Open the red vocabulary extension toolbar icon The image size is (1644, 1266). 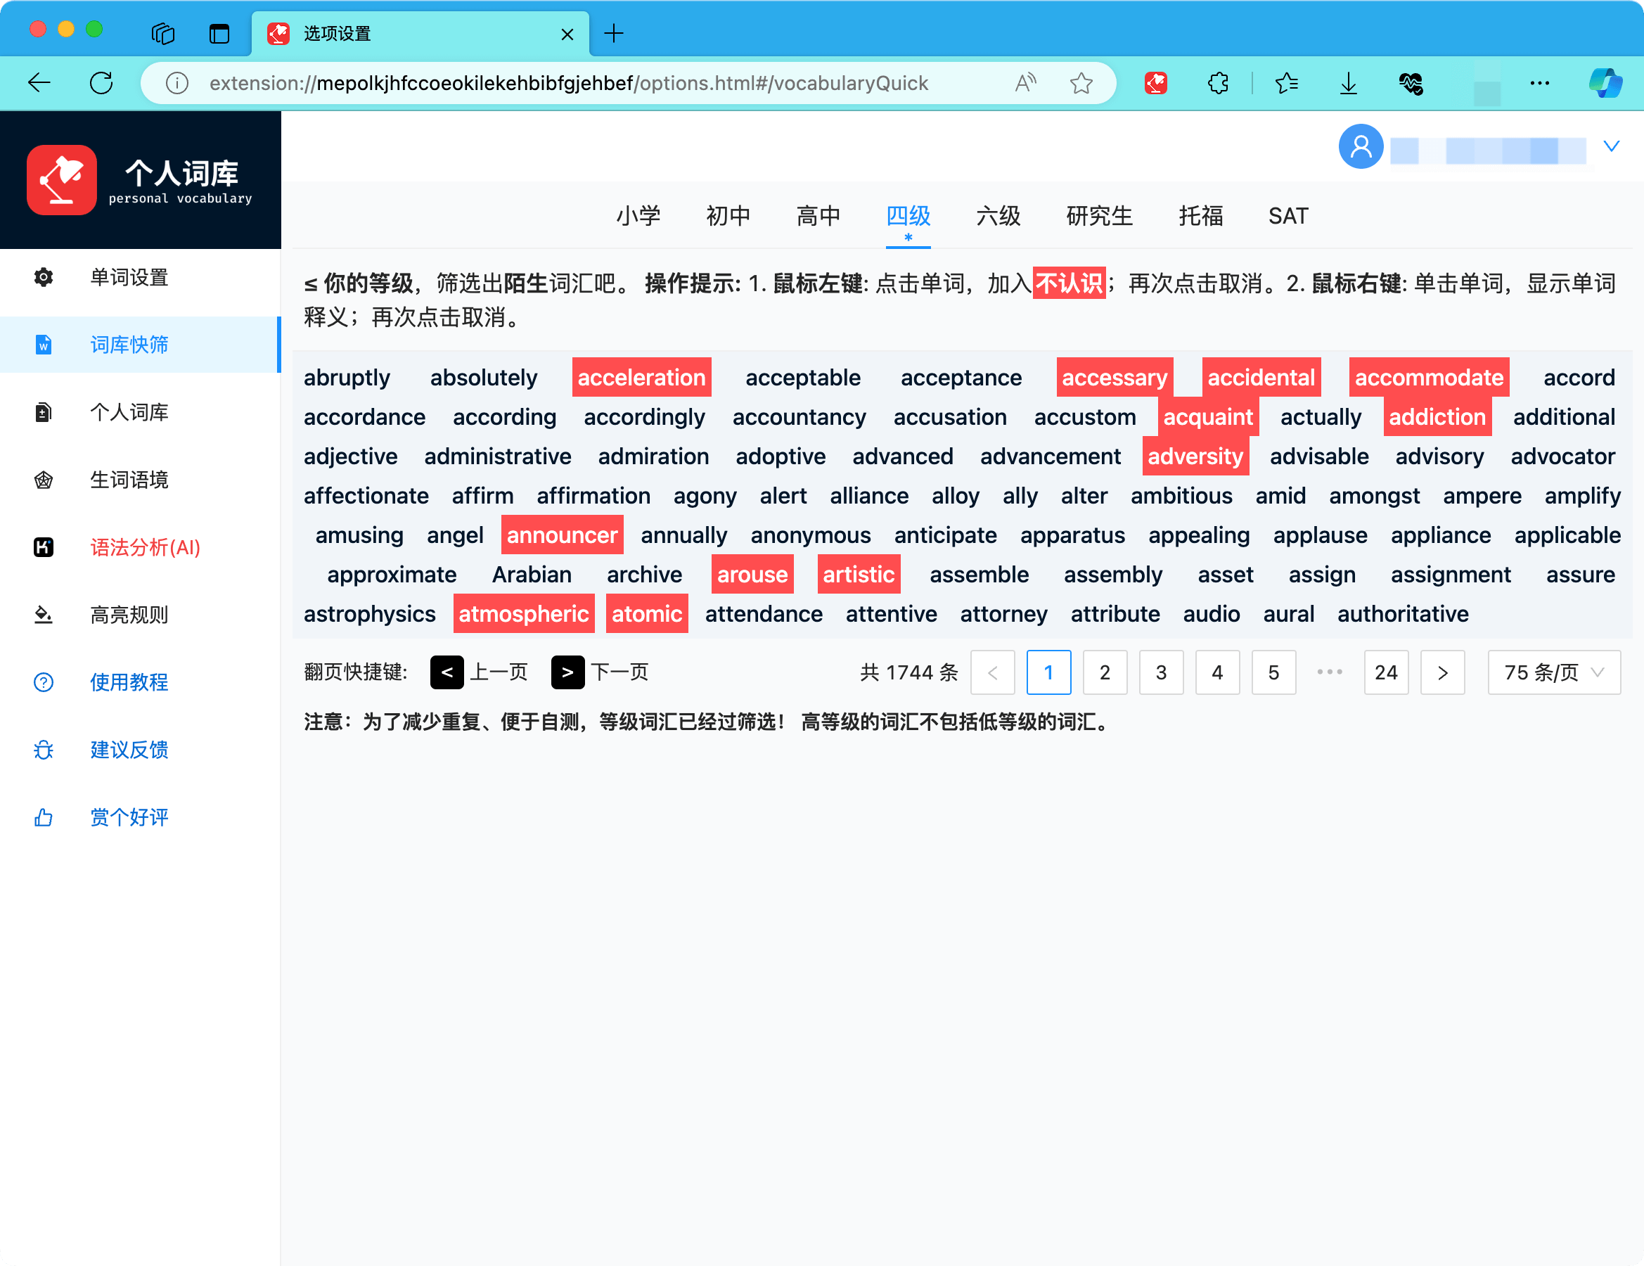click(x=1156, y=83)
